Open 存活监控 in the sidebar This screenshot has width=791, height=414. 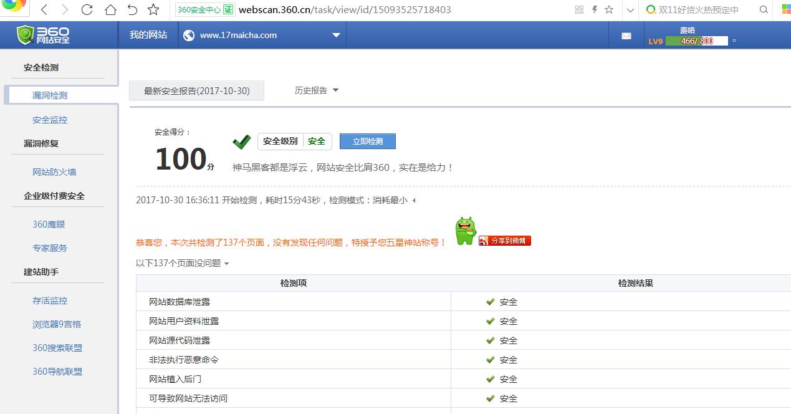[x=50, y=301]
